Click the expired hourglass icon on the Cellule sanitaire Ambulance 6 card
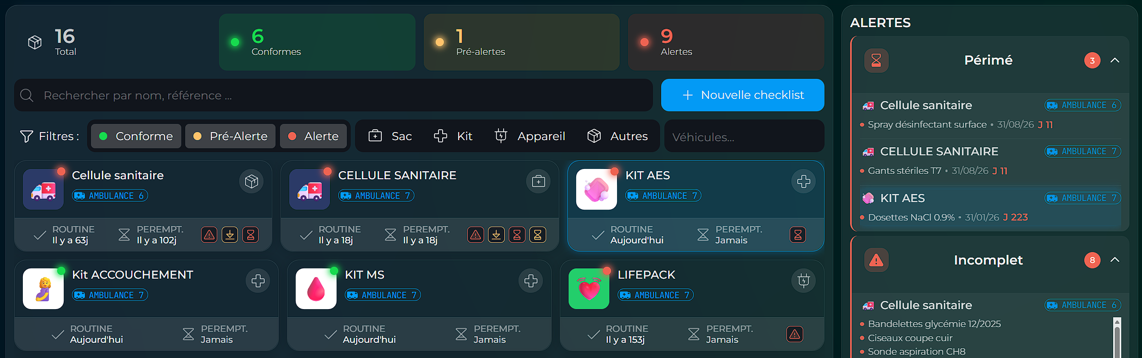Image resolution: width=1142 pixels, height=358 pixels. pos(251,235)
